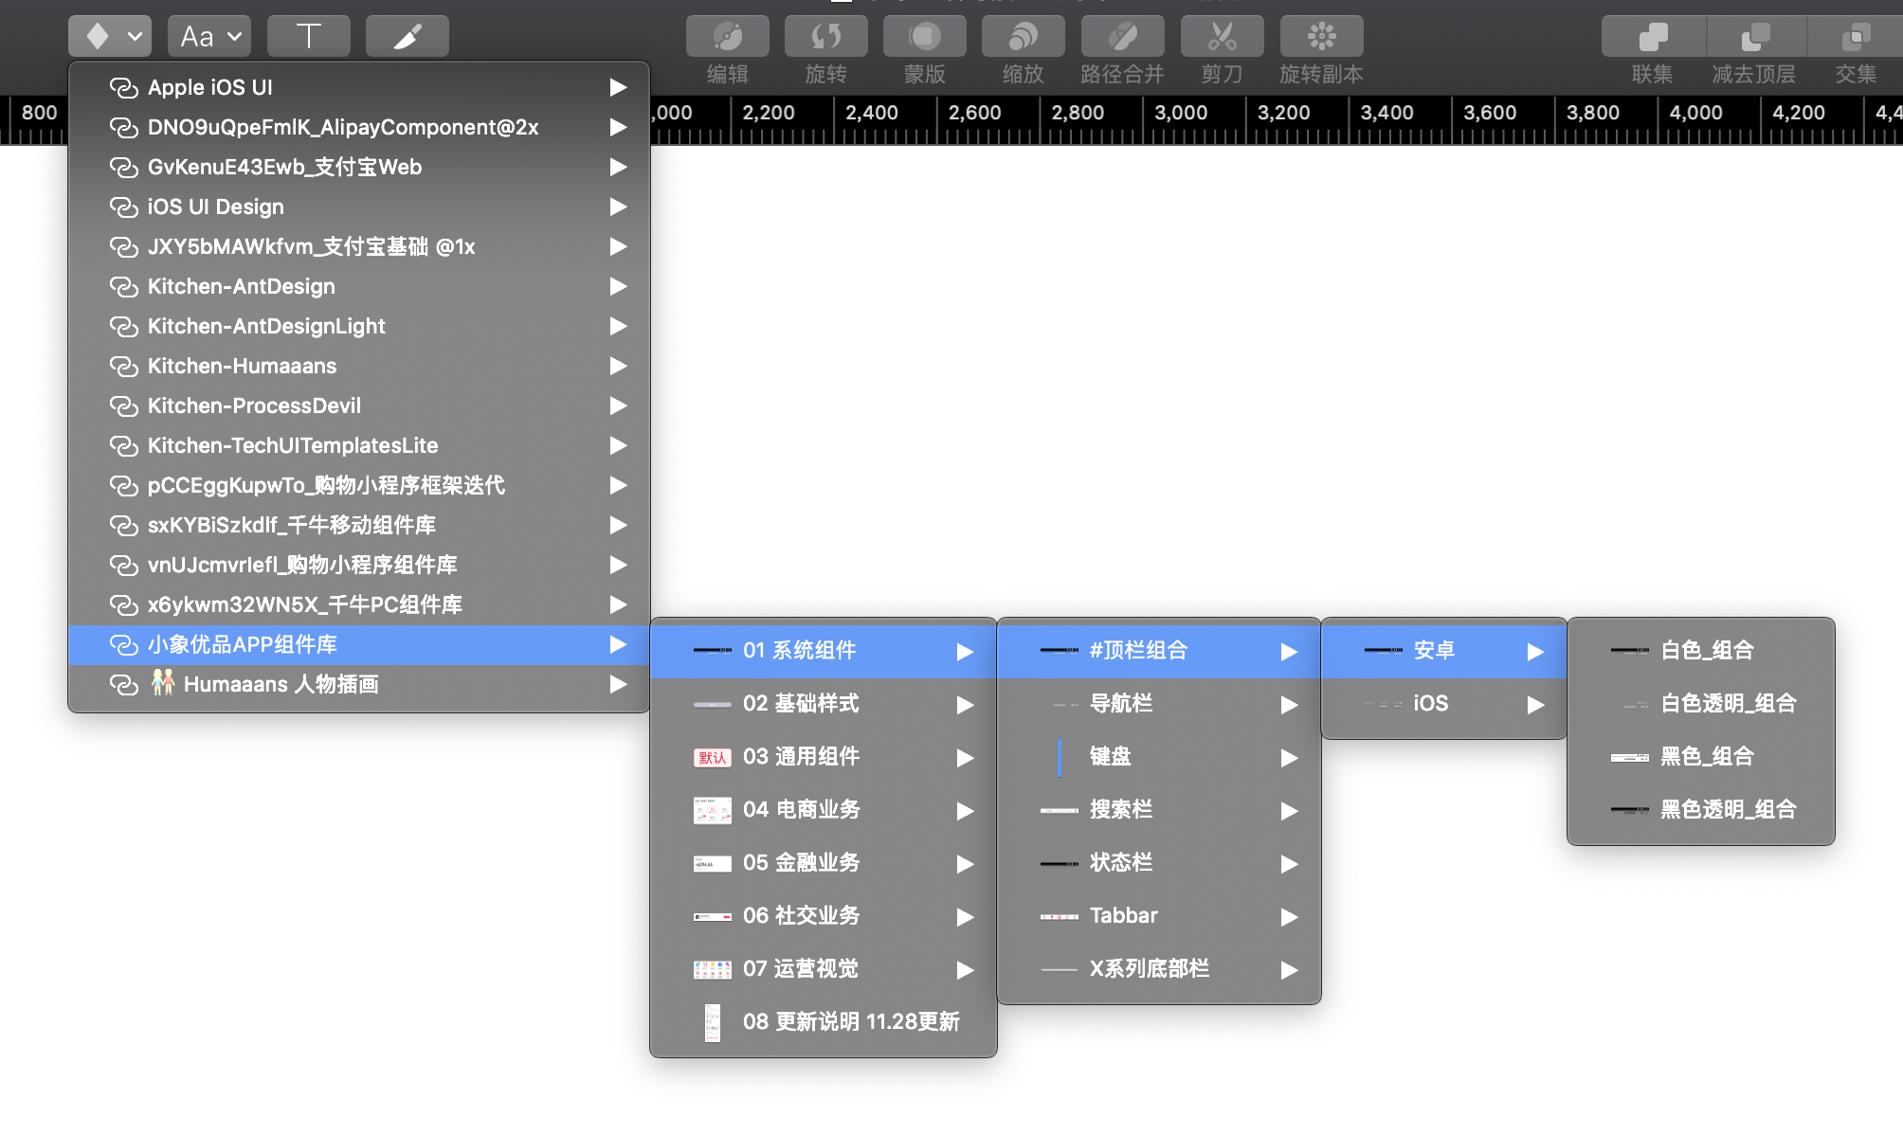The height and width of the screenshot is (1135, 1903).
Task: Insert 白色_组合 symbol
Action: click(1700, 651)
